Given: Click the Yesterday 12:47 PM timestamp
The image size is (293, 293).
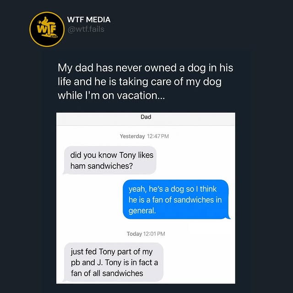Looking at the screenshot, I should click(x=144, y=136).
